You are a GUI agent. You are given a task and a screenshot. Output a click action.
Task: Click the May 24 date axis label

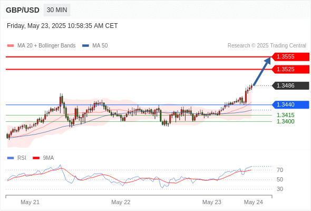coord(254,202)
